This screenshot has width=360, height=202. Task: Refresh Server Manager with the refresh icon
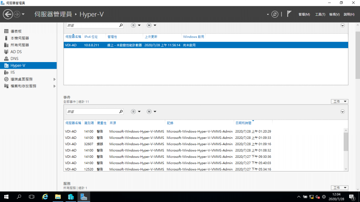pos(275,14)
